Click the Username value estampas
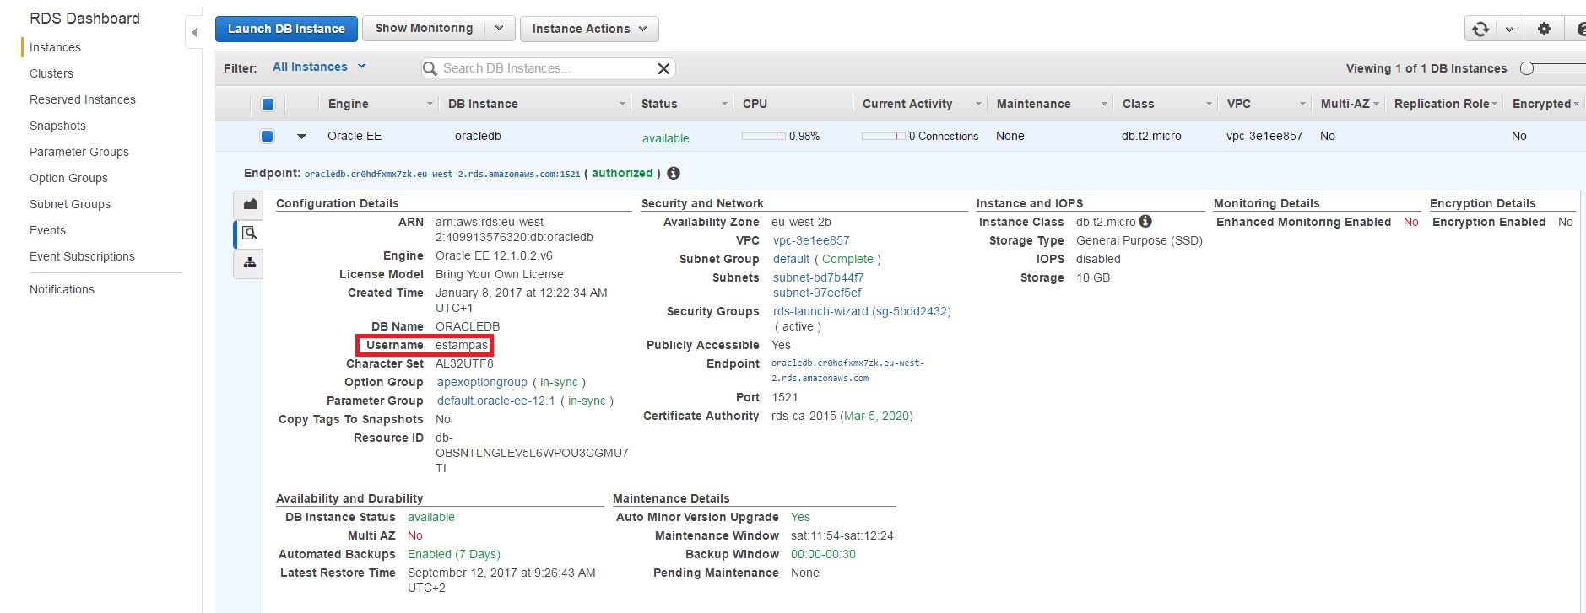Screen dimensions: 1586x613 tap(462, 345)
